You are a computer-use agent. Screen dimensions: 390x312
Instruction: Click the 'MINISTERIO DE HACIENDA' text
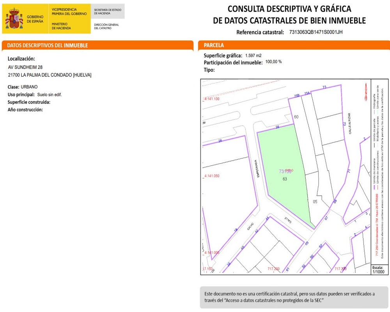[x=61, y=26]
